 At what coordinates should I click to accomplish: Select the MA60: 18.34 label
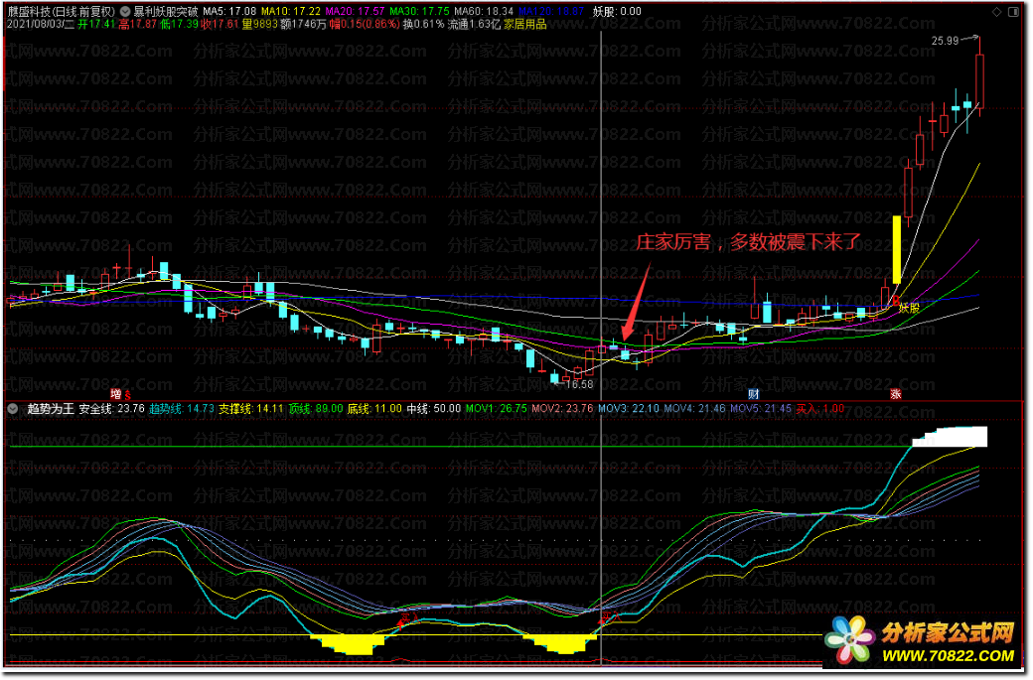[485, 11]
